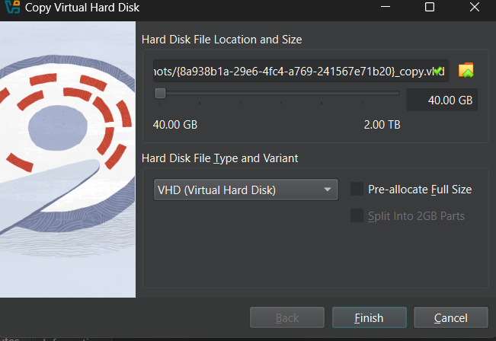Close the Copy Virtual Hard Disk dialog
This screenshot has height=341, width=496.
[474, 9]
